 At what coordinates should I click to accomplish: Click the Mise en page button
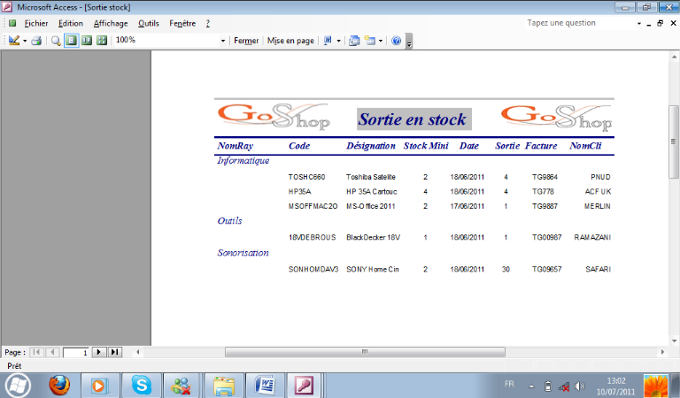pyautogui.click(x=290, y=41)
